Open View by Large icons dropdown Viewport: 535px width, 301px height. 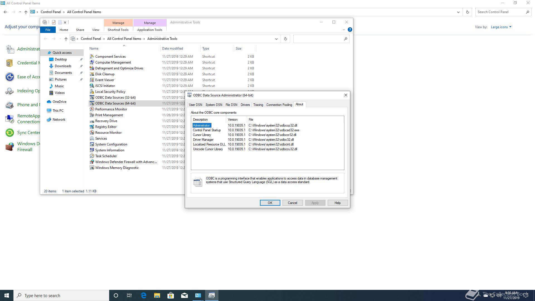click(x=501, y=27)
